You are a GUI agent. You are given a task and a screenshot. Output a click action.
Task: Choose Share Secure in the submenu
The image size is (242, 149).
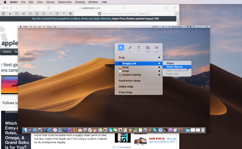(x=177, y=67)
